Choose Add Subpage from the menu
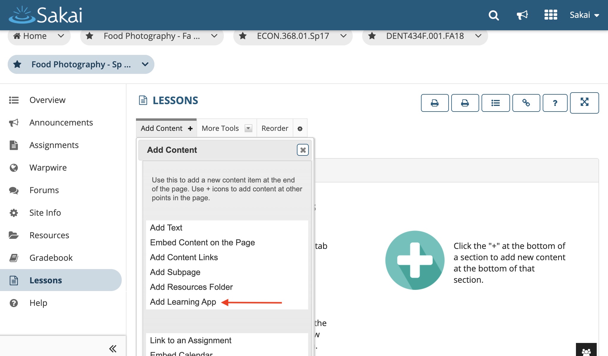 click(x=175, y=272)
